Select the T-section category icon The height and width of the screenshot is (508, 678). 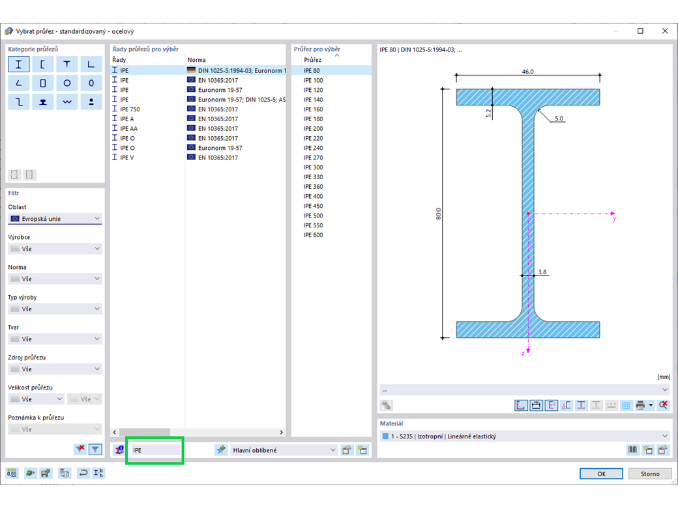pyautogui.click(x=66, y=64)
